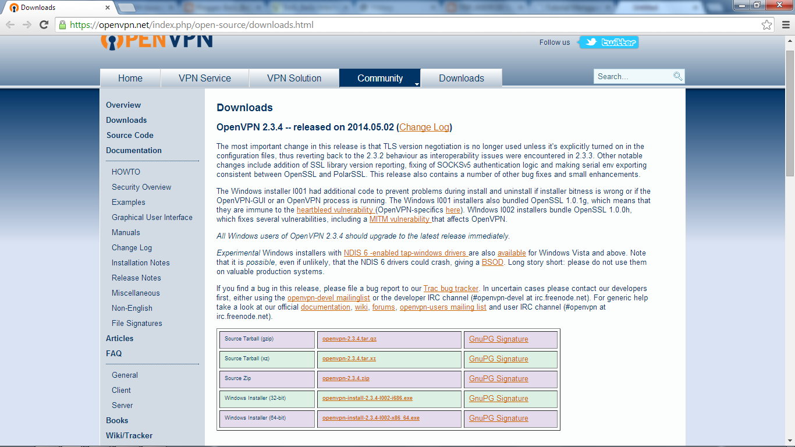Open the HOWTO sidebar entry
This screenshot has width=795, height=447.
[126, 172]
